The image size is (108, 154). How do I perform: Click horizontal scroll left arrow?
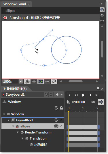[x=61, y=81]
